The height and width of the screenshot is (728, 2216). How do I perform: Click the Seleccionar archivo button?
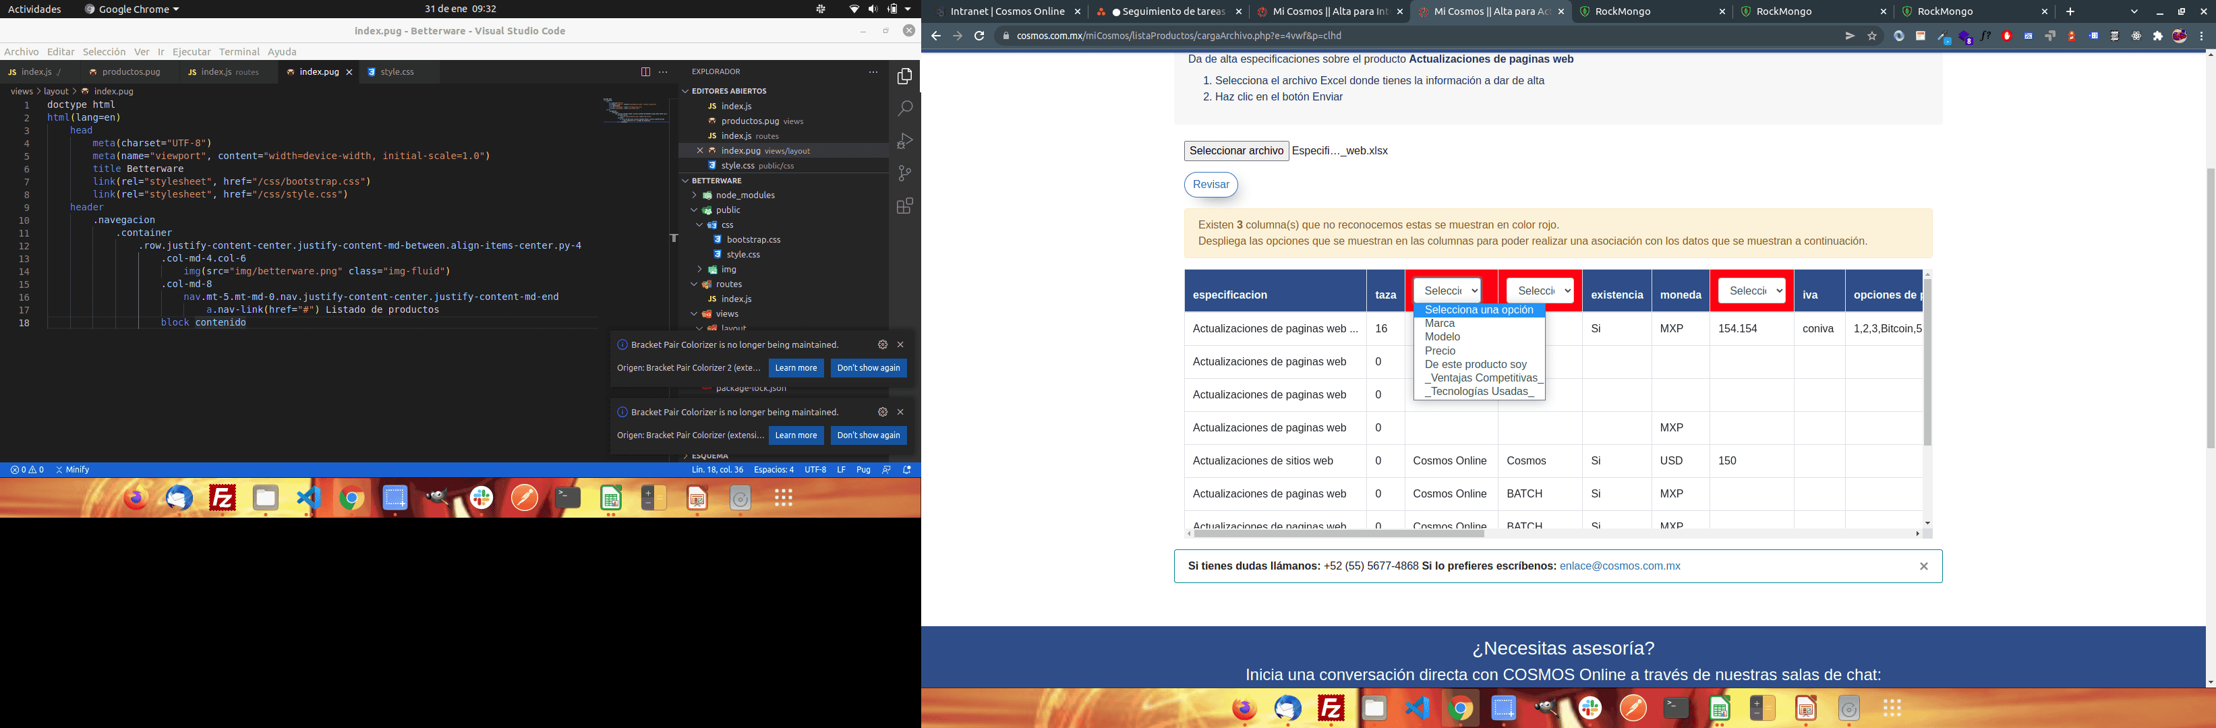coord(1236,151)
